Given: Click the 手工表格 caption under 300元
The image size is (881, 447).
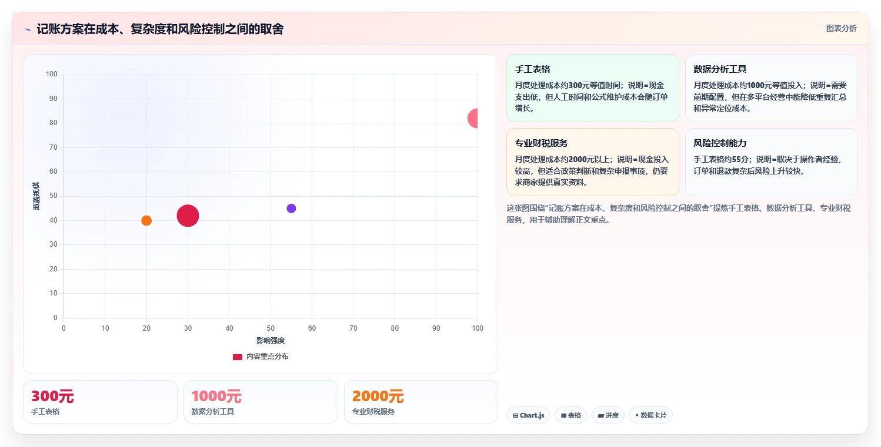Looking at the screenshot, I should click(45, 412).
